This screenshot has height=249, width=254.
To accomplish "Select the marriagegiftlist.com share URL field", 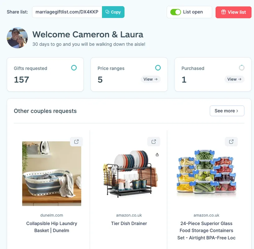I will 67,12.
